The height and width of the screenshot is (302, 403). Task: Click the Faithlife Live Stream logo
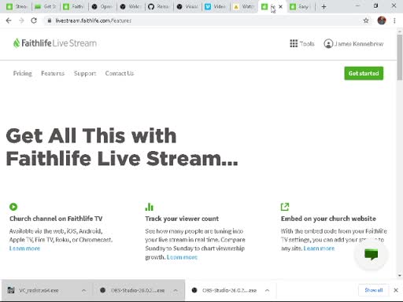tap(55, 43)
